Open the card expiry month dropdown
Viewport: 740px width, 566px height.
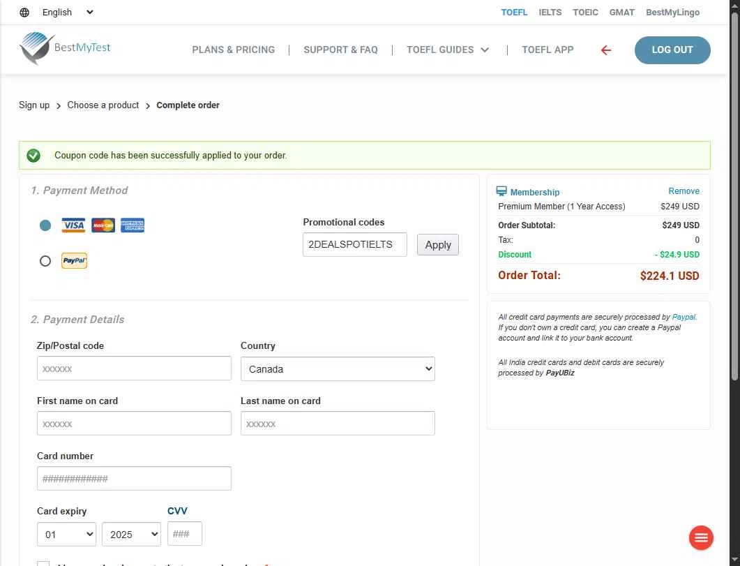coord(66,535)
